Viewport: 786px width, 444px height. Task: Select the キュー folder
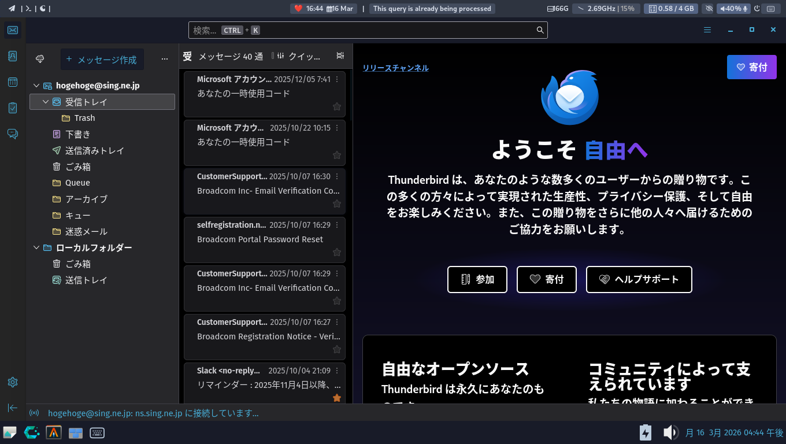click(102, 215)
